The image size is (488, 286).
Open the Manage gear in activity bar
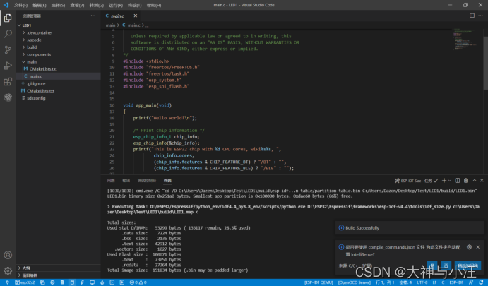8,270
